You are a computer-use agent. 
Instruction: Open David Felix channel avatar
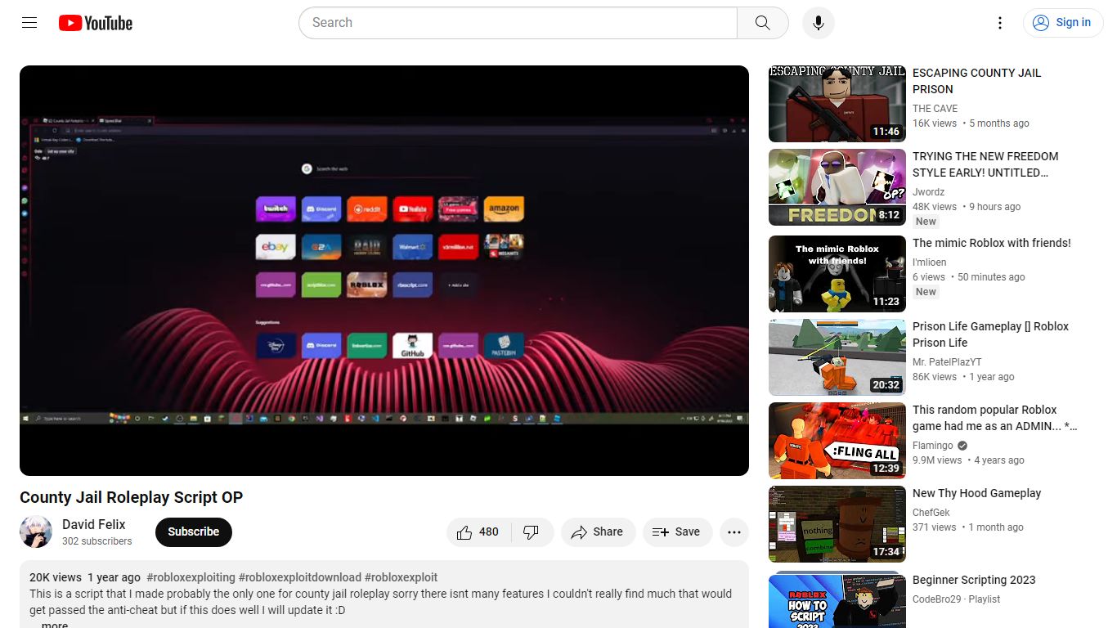36,532
